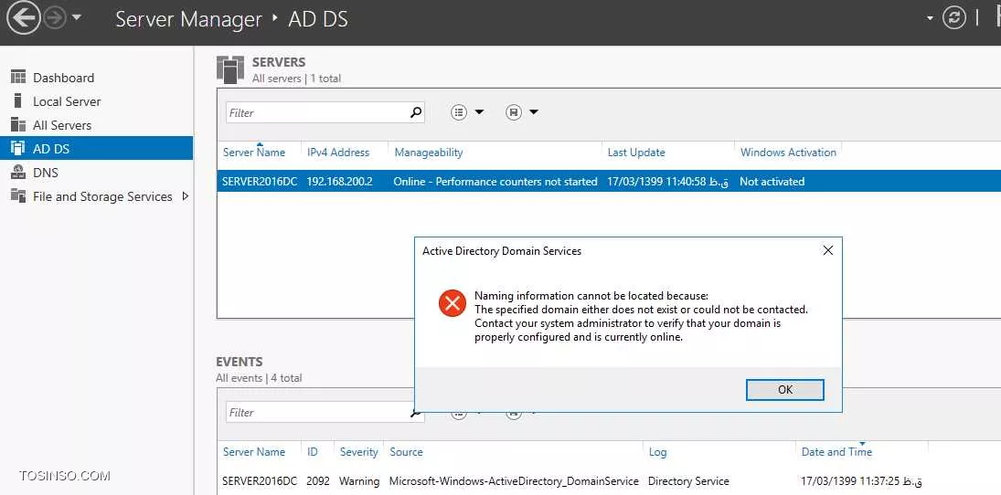Screen dimensions: 1001x495
Task: Click Microsoft-Windows-ActiveDirectory_DomainService source
Action: [514, 481]
